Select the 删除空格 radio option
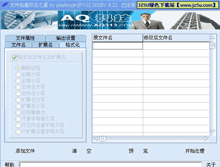 click(18, 68)
